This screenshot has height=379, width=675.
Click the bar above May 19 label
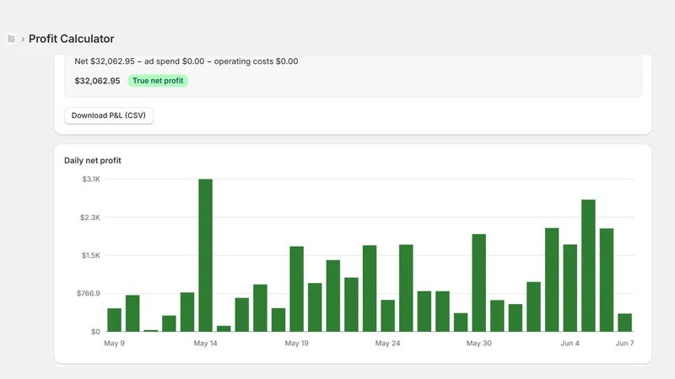click(x=297, y=289)
